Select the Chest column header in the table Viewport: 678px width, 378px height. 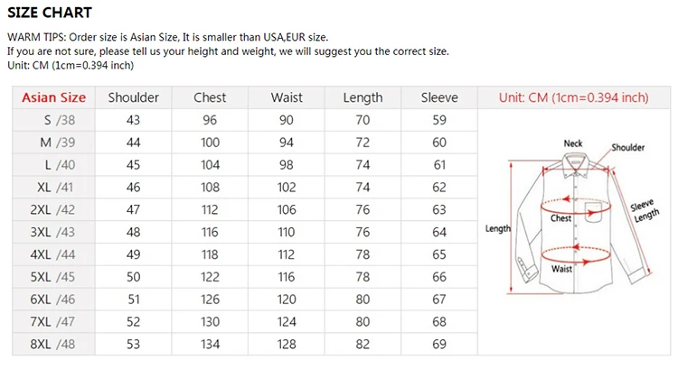click(210, 97)
